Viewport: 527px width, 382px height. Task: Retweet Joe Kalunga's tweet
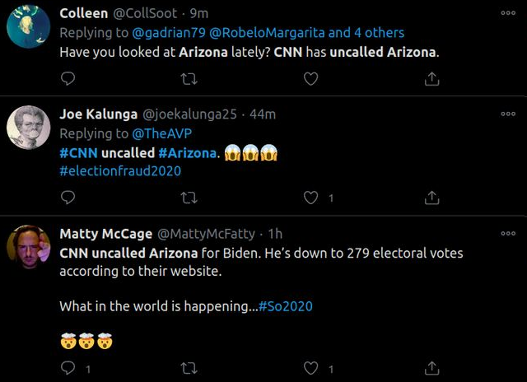click(x=189, y=198)
